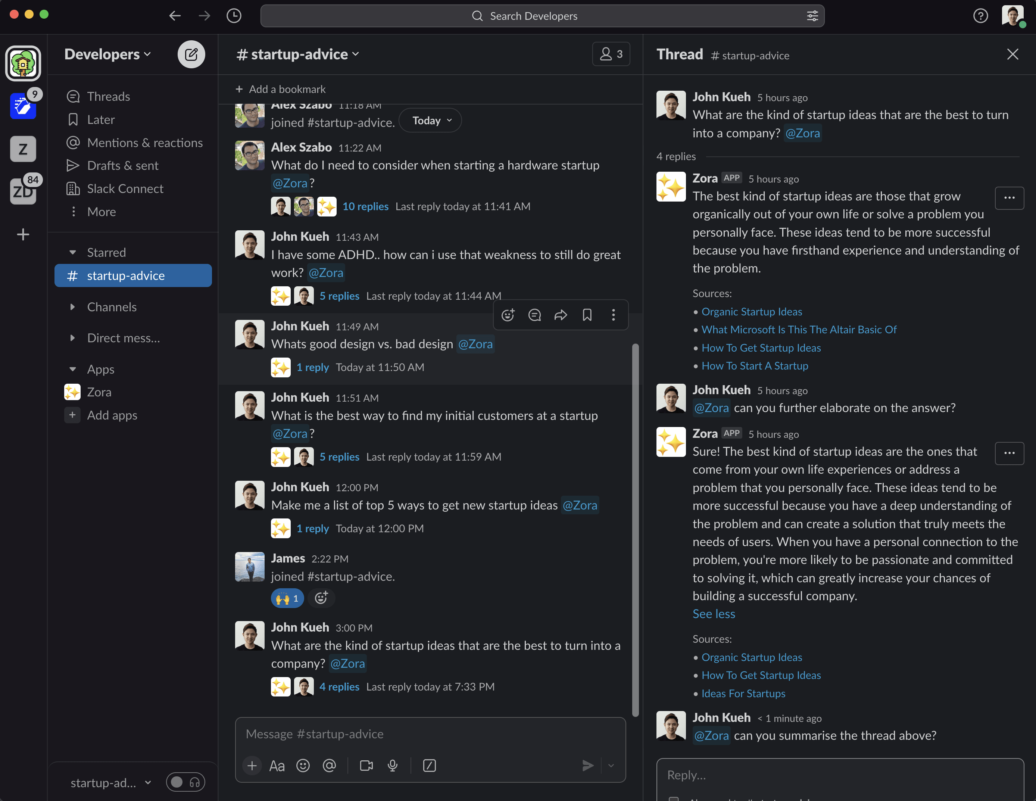
Task: Reply in thread from hover toolbar
Action: coord(534,315)
